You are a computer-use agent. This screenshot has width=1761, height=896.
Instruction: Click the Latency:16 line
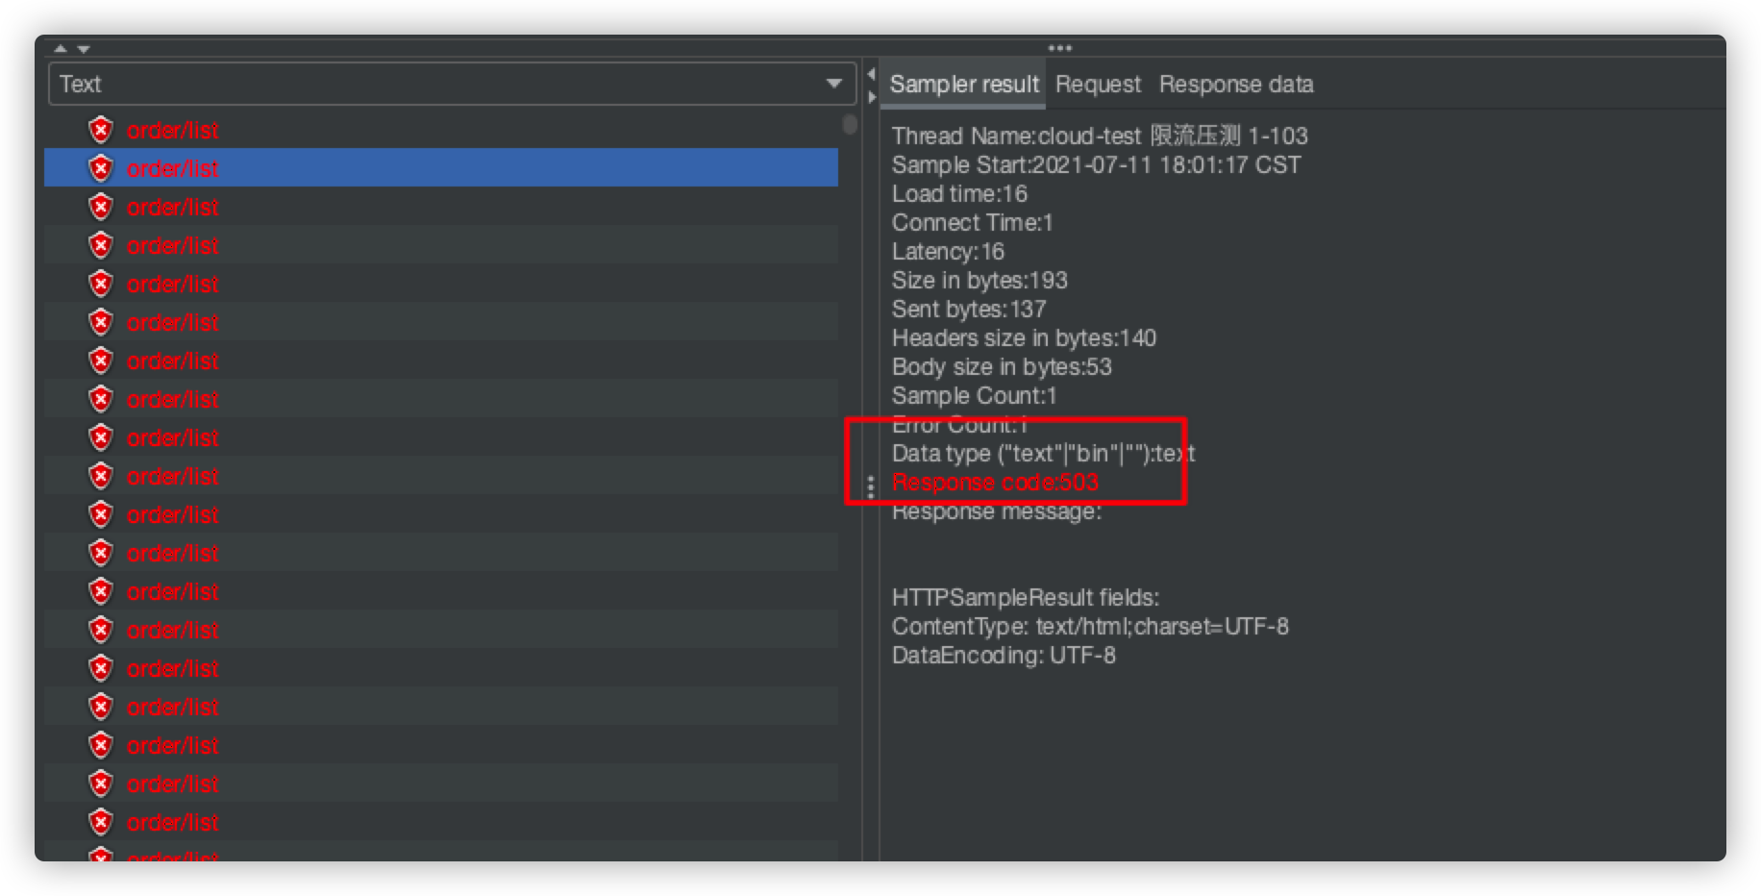[948, 251]
